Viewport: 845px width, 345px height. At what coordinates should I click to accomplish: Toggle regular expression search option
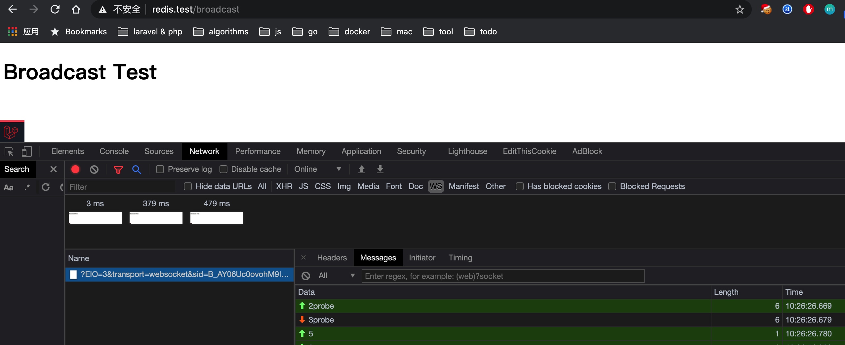pos(27,188)
